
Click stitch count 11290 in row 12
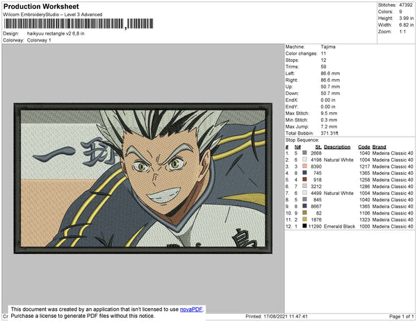point(315,226)
